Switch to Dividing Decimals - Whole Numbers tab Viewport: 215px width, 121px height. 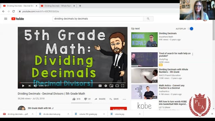pyautogui.click(x=58, y=6)
